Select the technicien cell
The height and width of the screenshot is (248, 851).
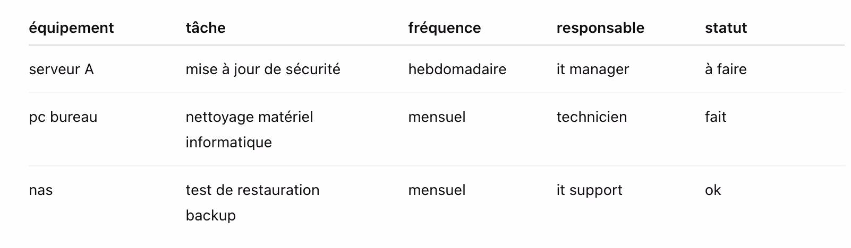click(591, 117)
